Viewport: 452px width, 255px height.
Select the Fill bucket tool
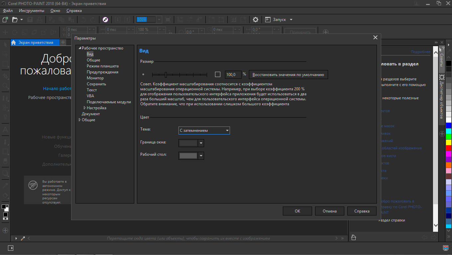point(5,195)
